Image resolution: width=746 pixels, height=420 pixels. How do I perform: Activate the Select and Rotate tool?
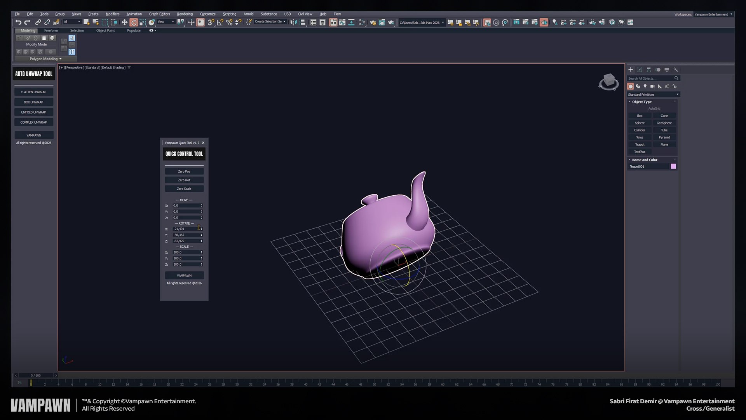[x=134, y=22]
